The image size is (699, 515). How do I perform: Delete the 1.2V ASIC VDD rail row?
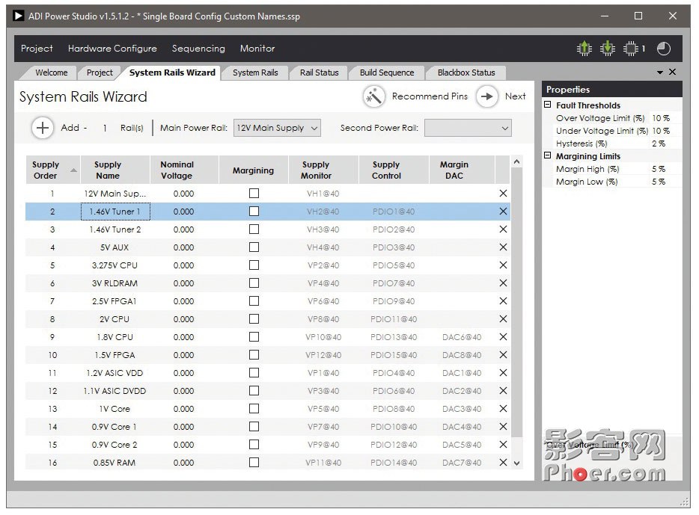coord(503,372)
